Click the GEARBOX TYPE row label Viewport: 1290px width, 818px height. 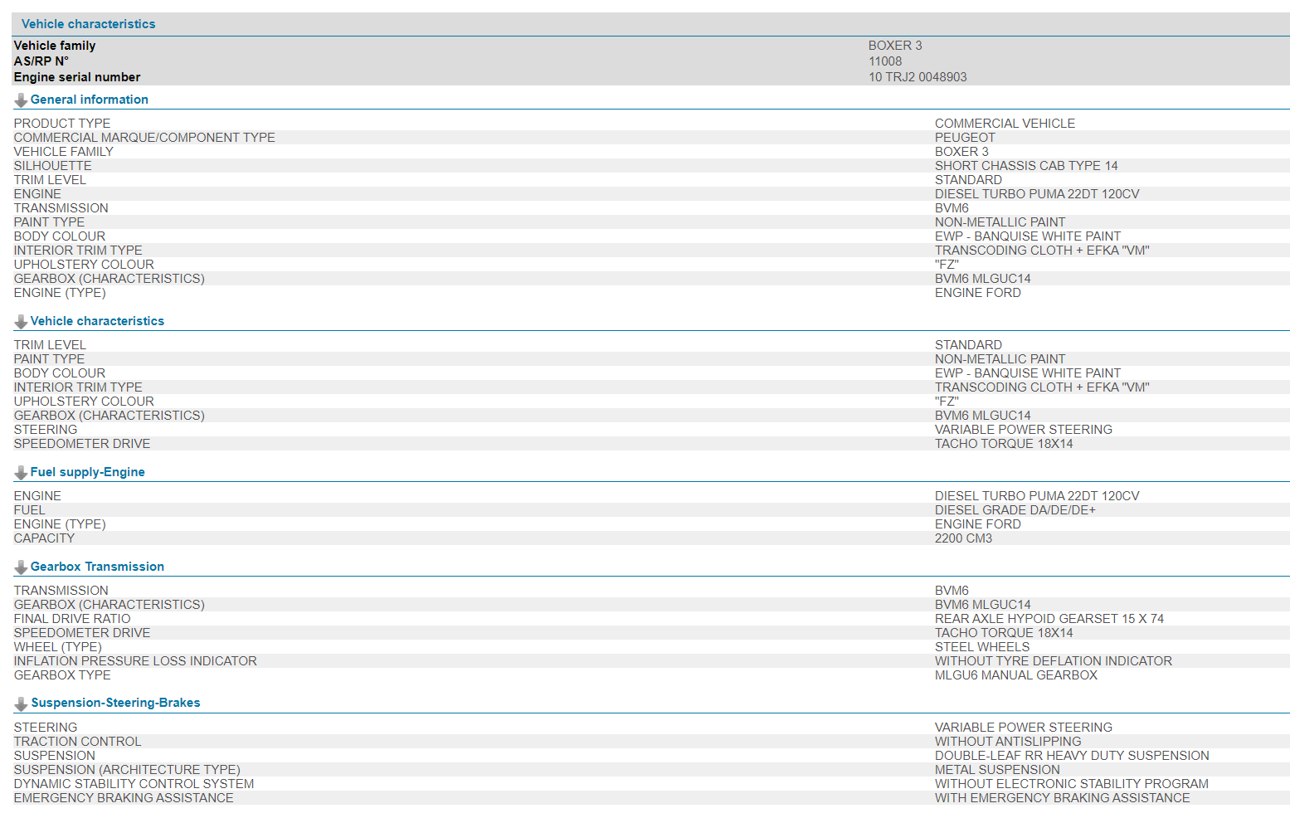(x=62, y=675)
